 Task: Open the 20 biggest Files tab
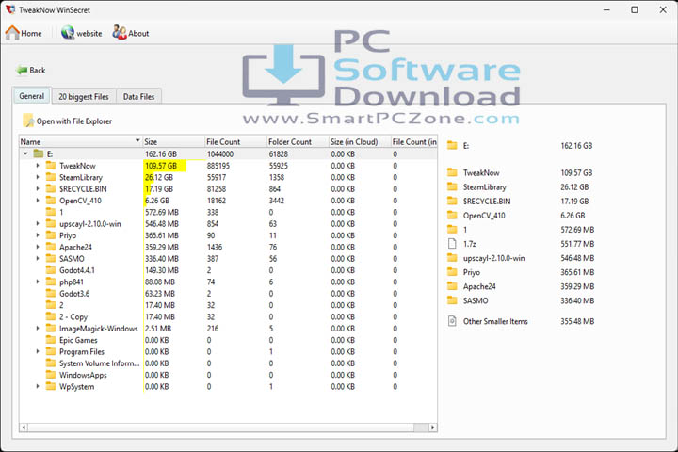coord(84,96)
